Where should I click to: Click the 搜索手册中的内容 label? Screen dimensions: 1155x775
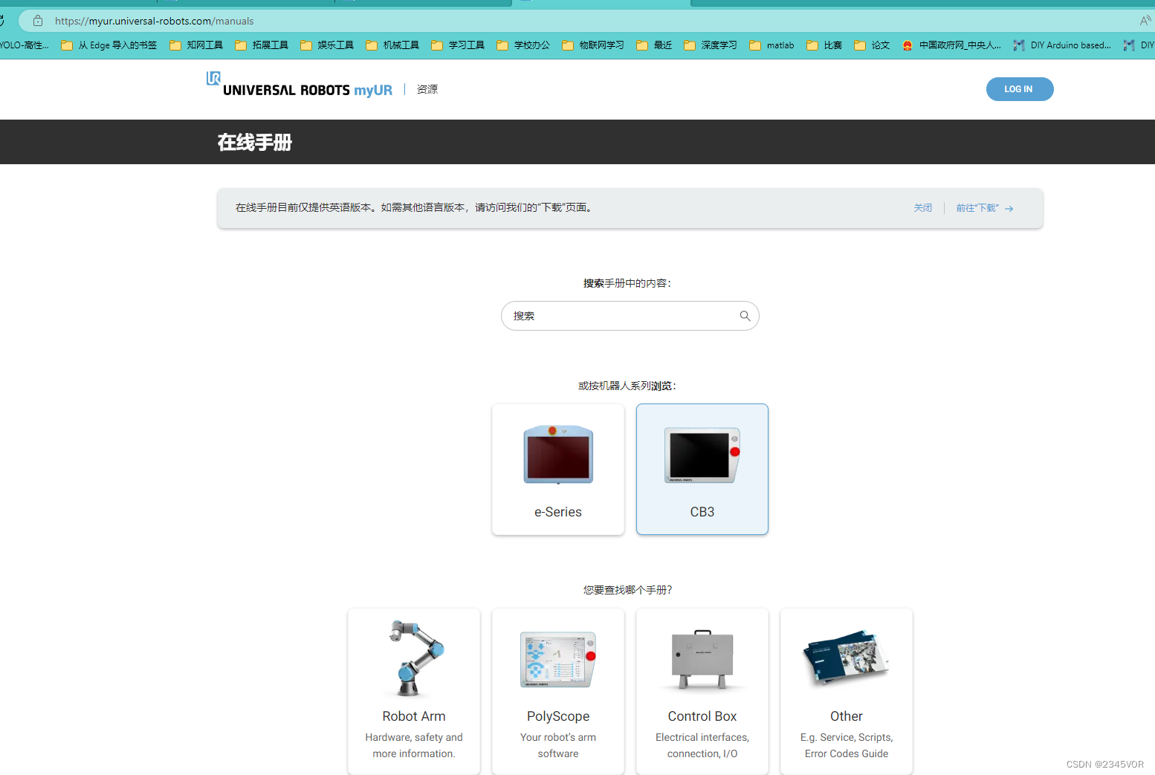pos(627,283)
